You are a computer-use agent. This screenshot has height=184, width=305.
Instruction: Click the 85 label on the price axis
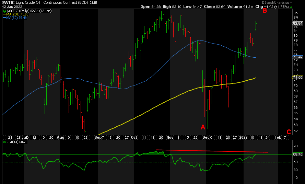point(295,13)
